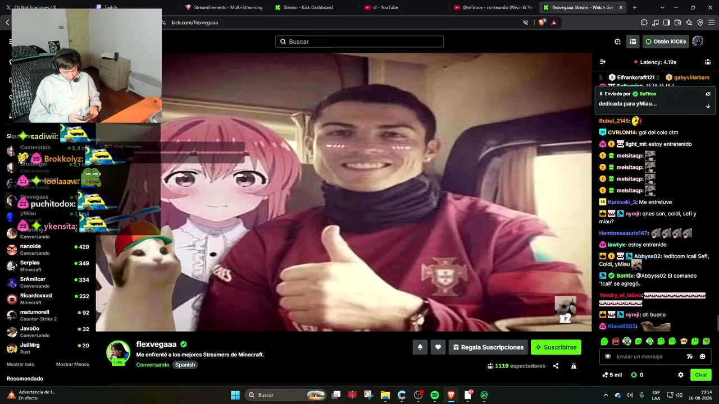Click the chat scrollbar on the right edge
The image size is (719, 404).
[717, 324]
